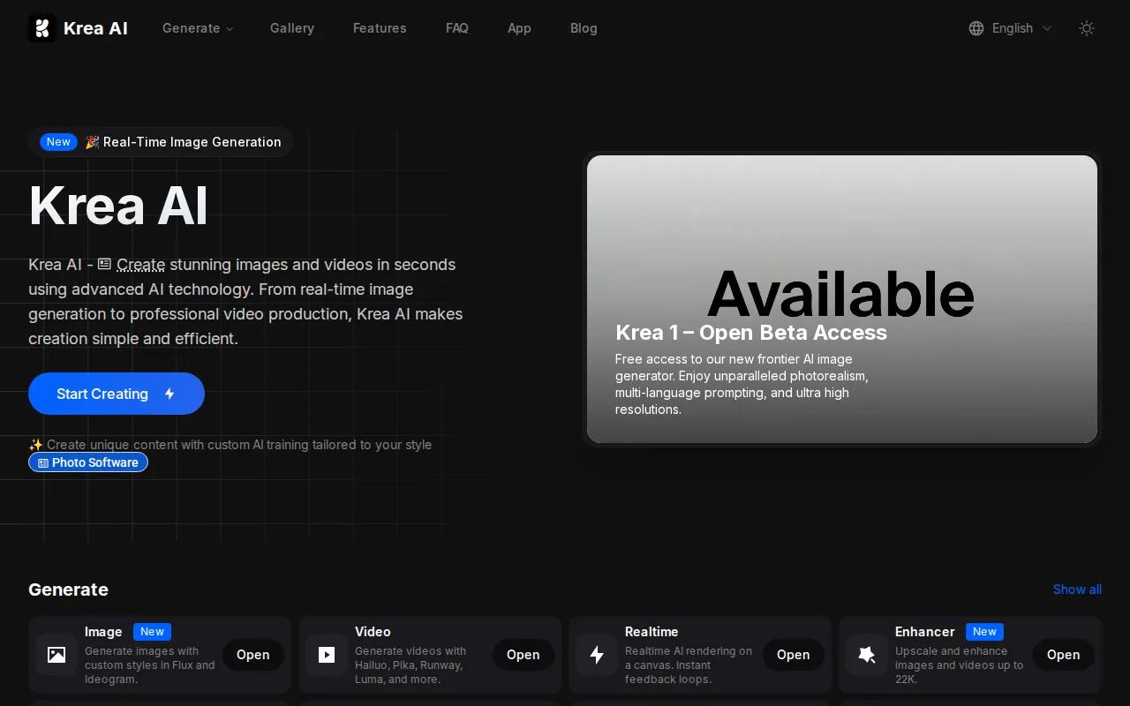Go to the FAQ nav item
1130x706 pixels.
pyautogui.click(x=457, y=28)
